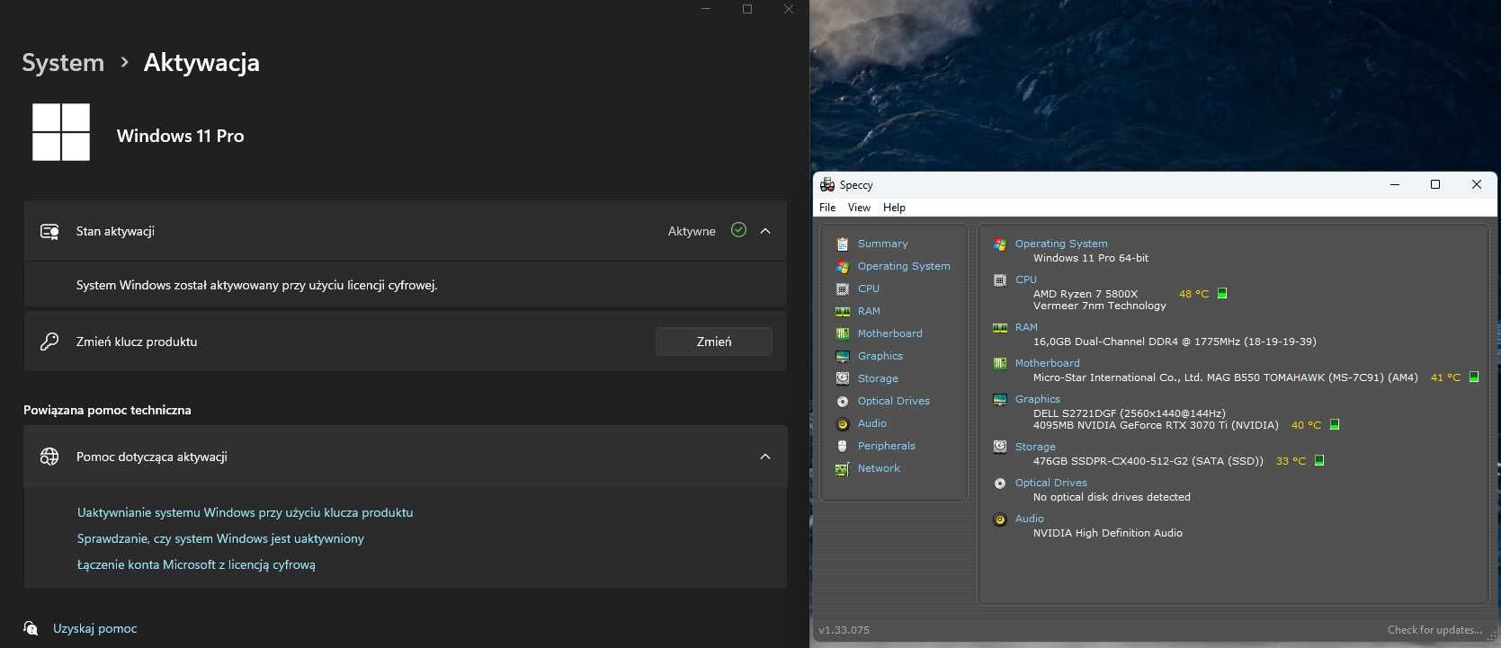Click the globe icon beside Pomoc dotycząca aktywacji
1501x648 pixels.
[49, 457]
